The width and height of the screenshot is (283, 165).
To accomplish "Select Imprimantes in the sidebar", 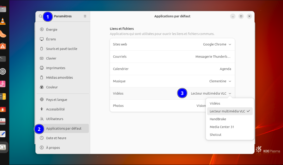I will pyautogui.click(x=63, y=68).
